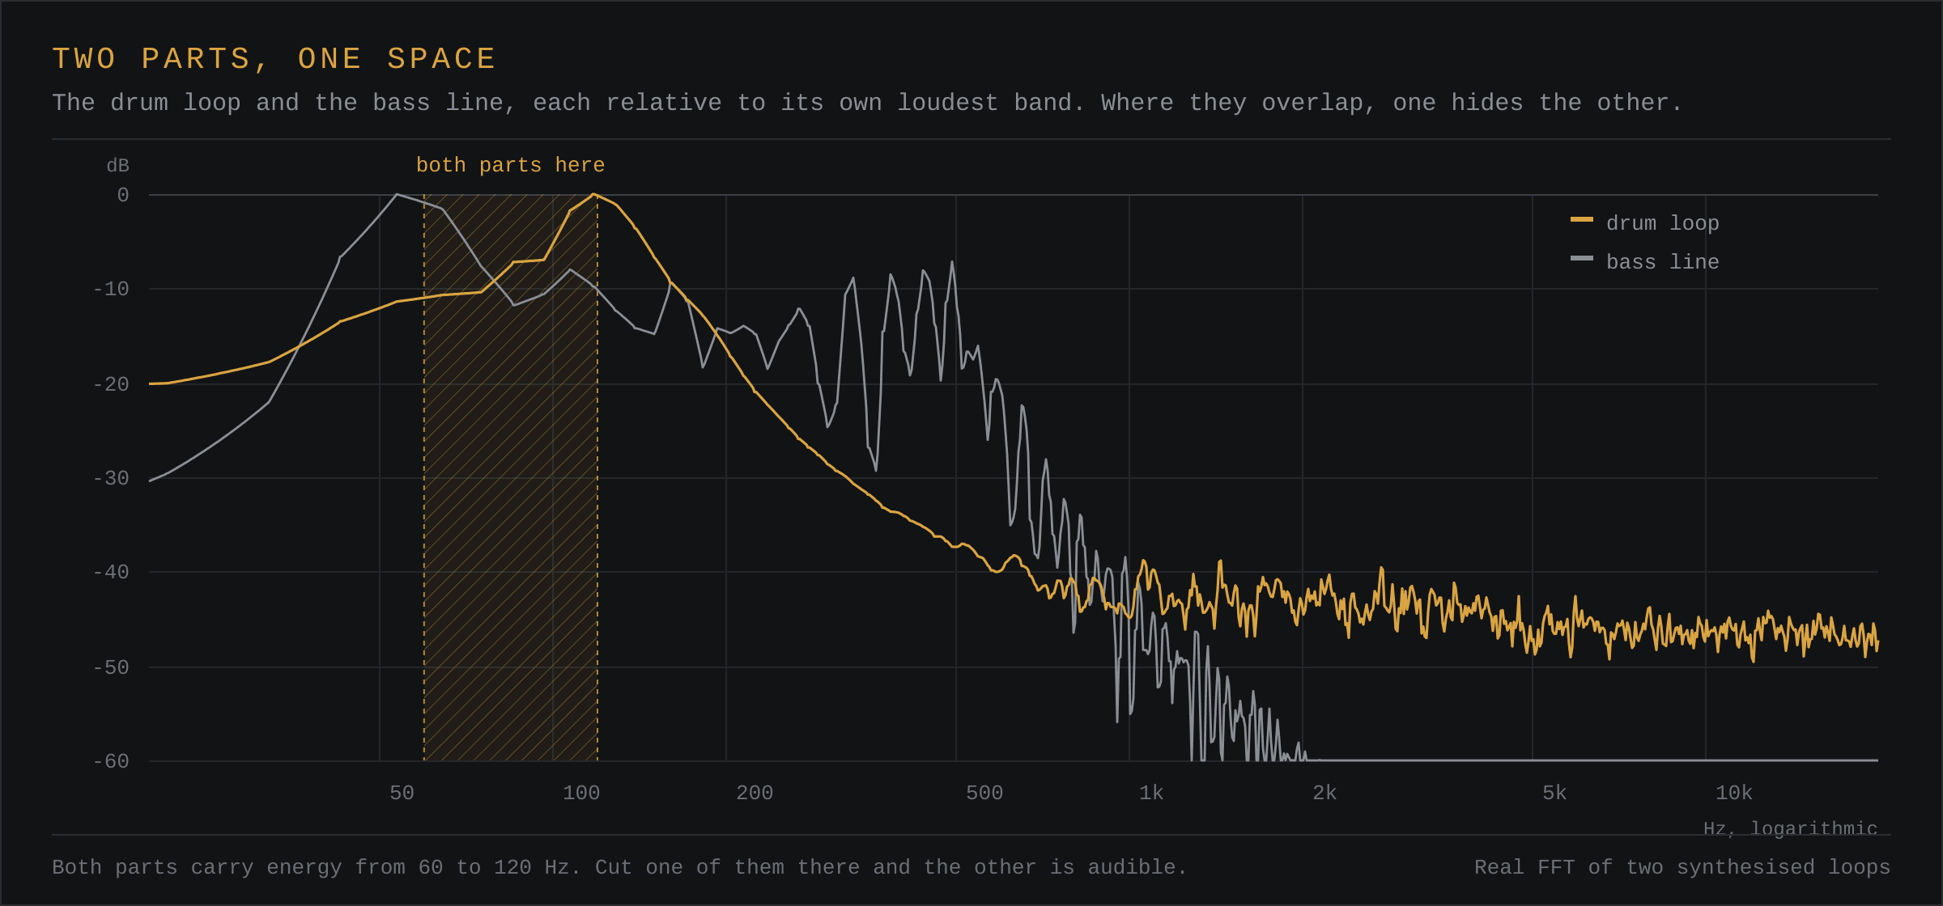The width and height of the screenshot is (1943, 906).
Task: Click the '100' Hz axis tick
Action: 581,793
